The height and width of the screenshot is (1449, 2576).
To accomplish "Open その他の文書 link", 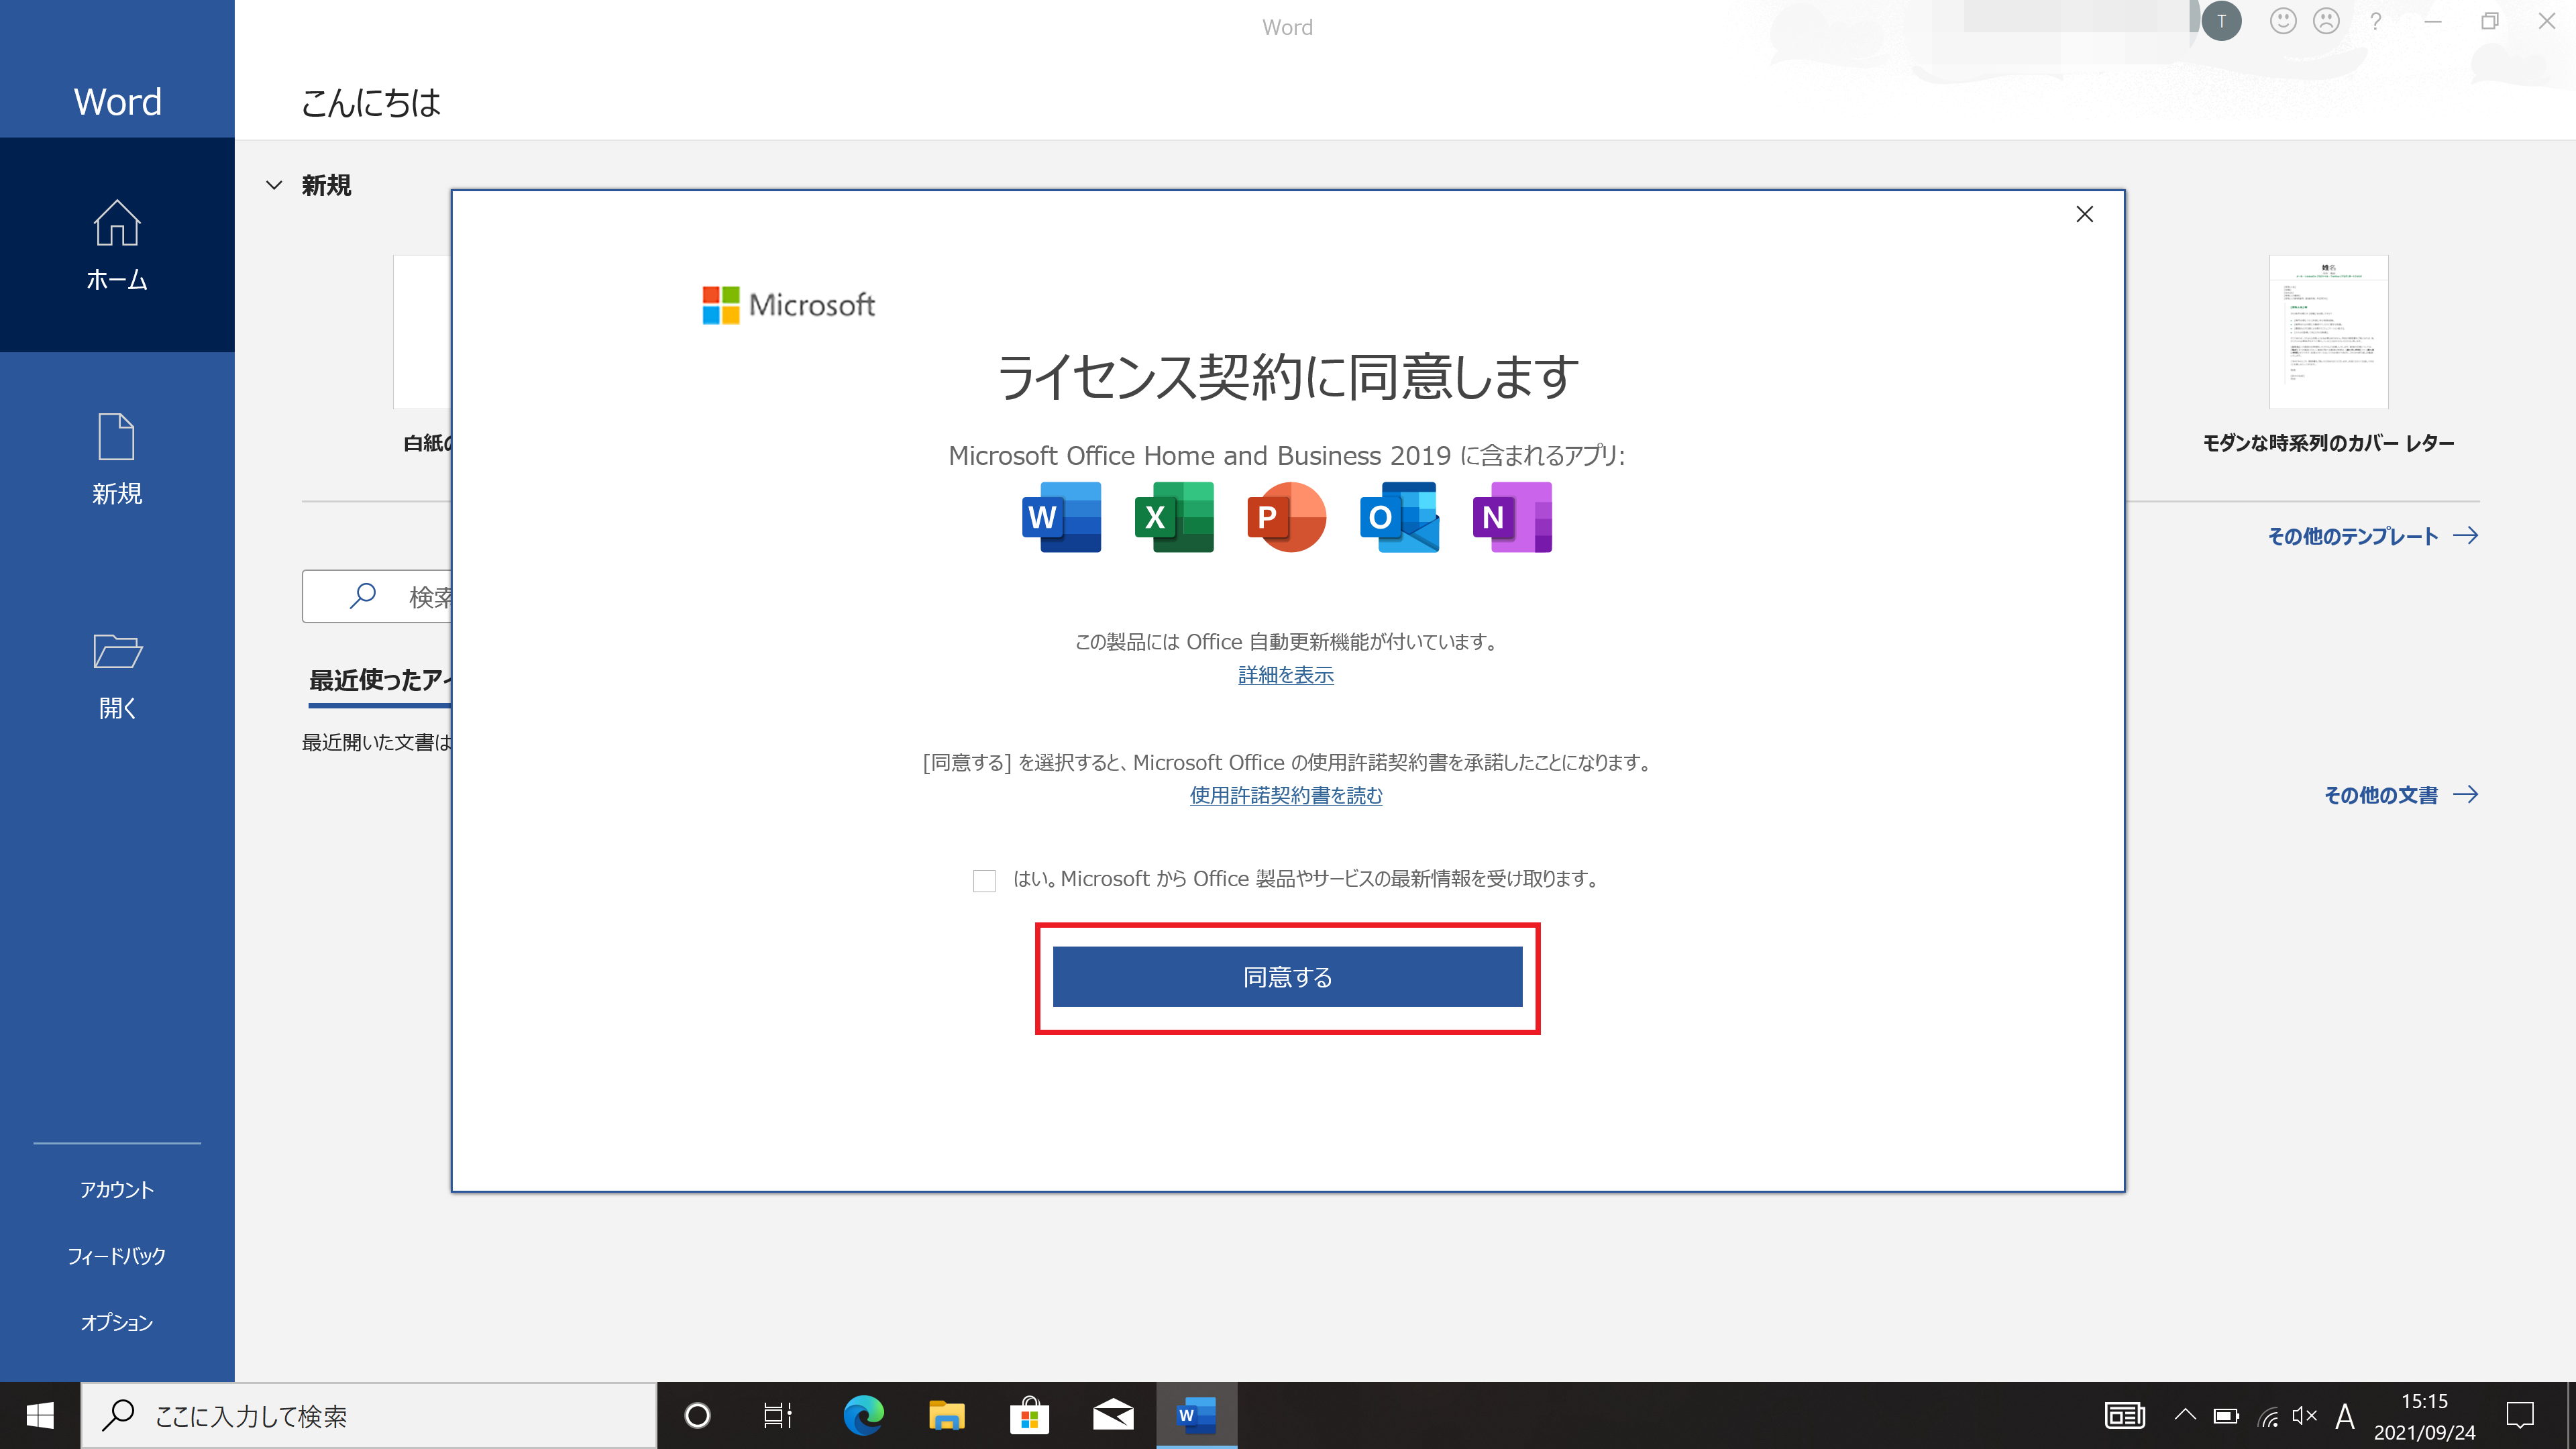I will coord(2401,795).
